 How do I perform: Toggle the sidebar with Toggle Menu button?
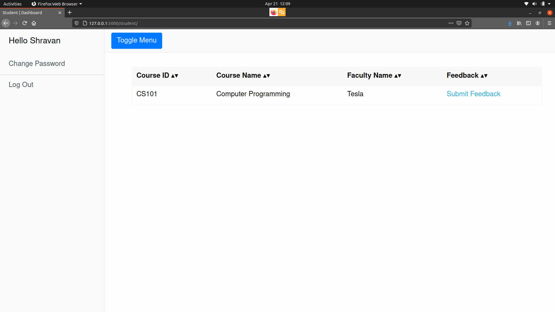[136, 40]
